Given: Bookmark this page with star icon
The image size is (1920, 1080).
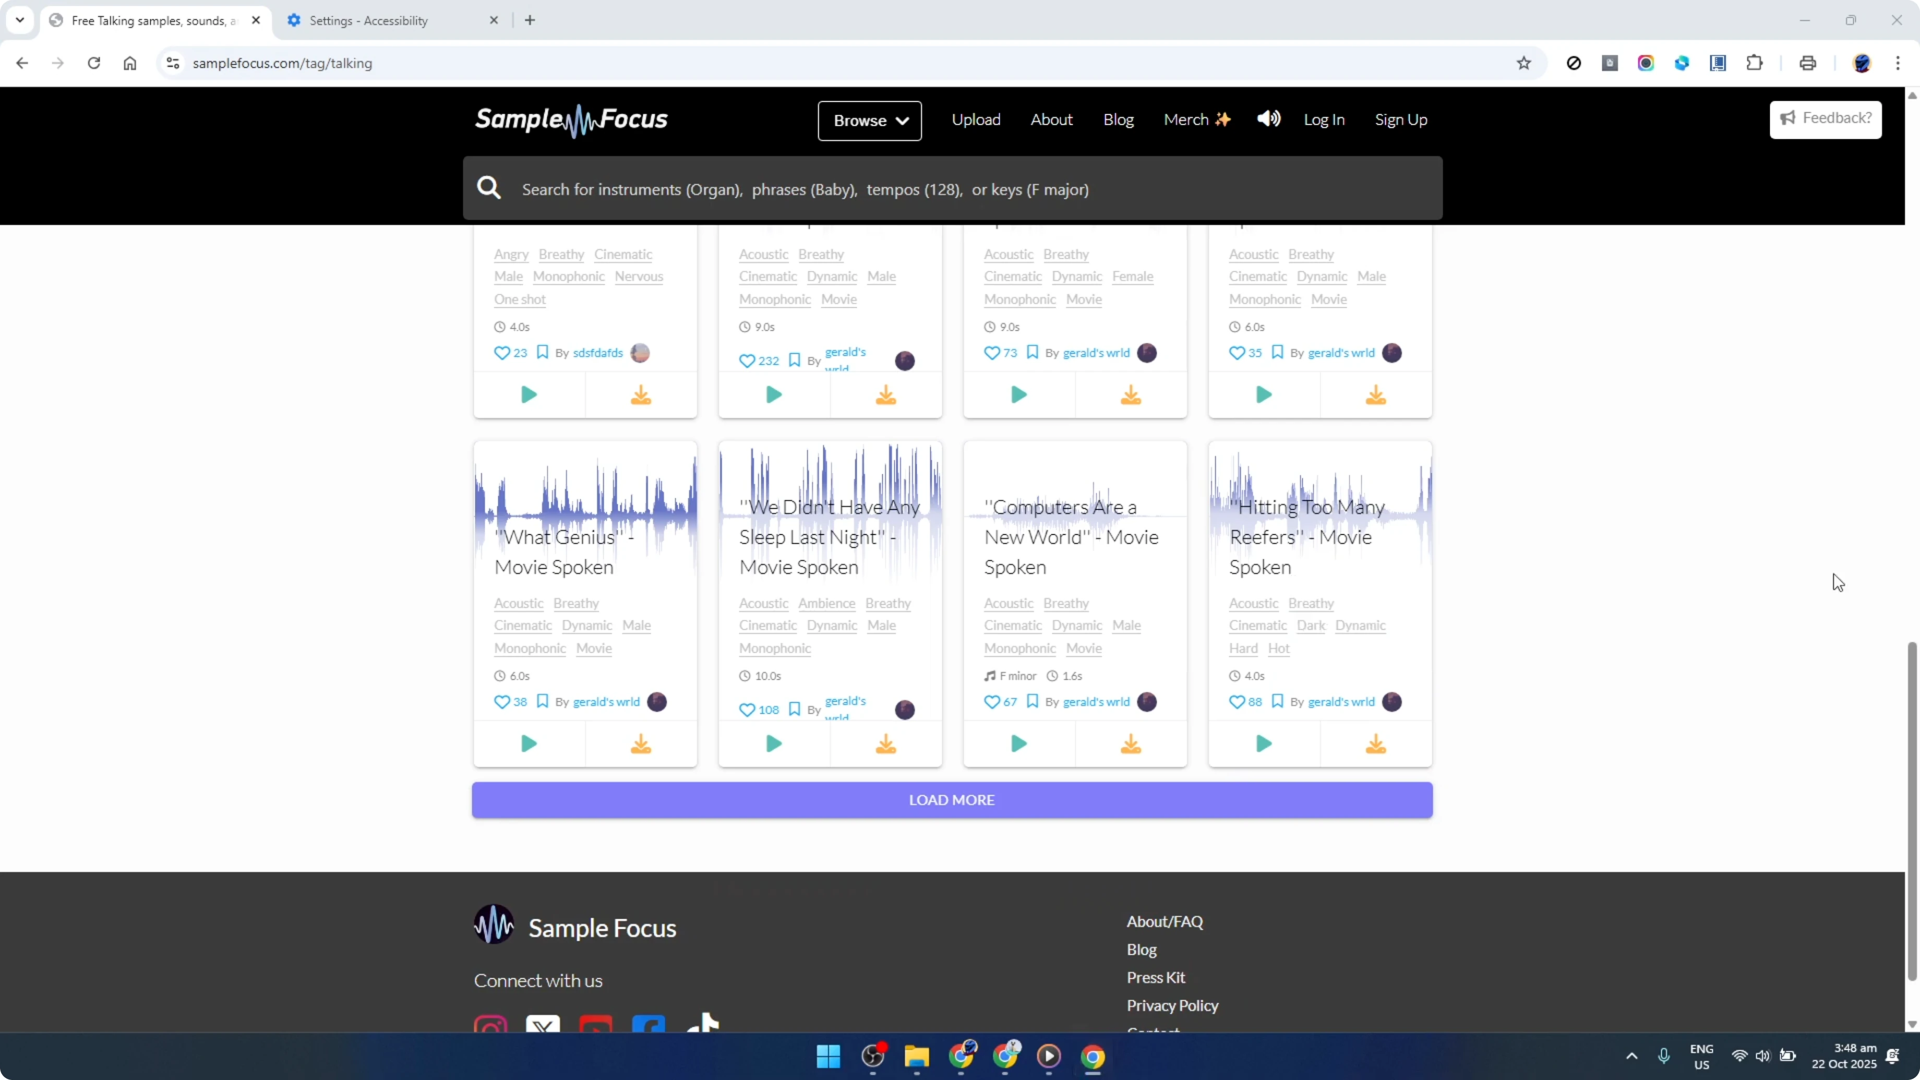Looking at the screenshot, I should [x=1523, y=63].
